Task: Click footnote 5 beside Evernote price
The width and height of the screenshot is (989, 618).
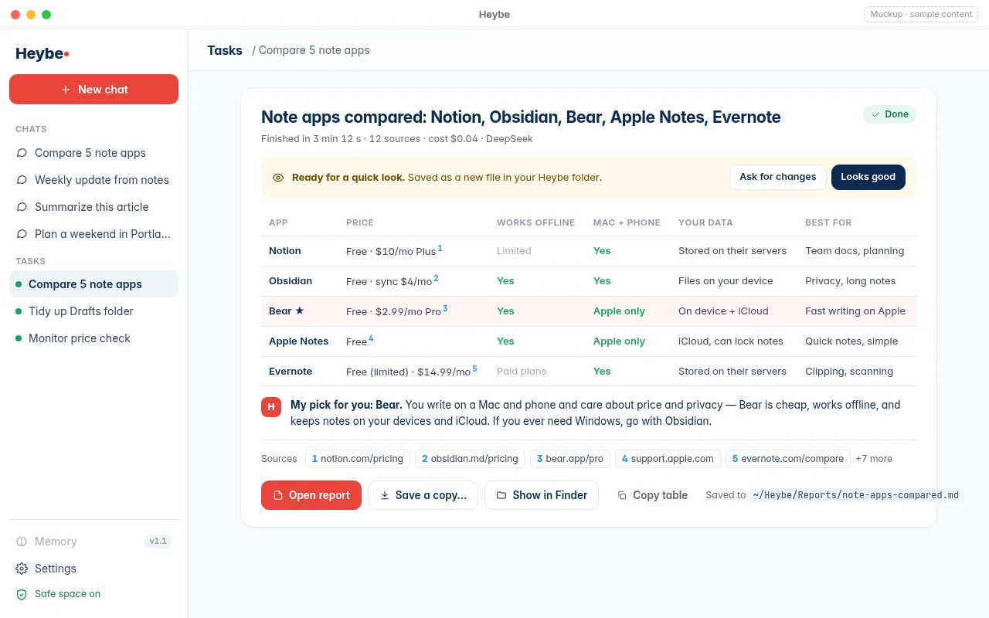Action: coord(474,368)
